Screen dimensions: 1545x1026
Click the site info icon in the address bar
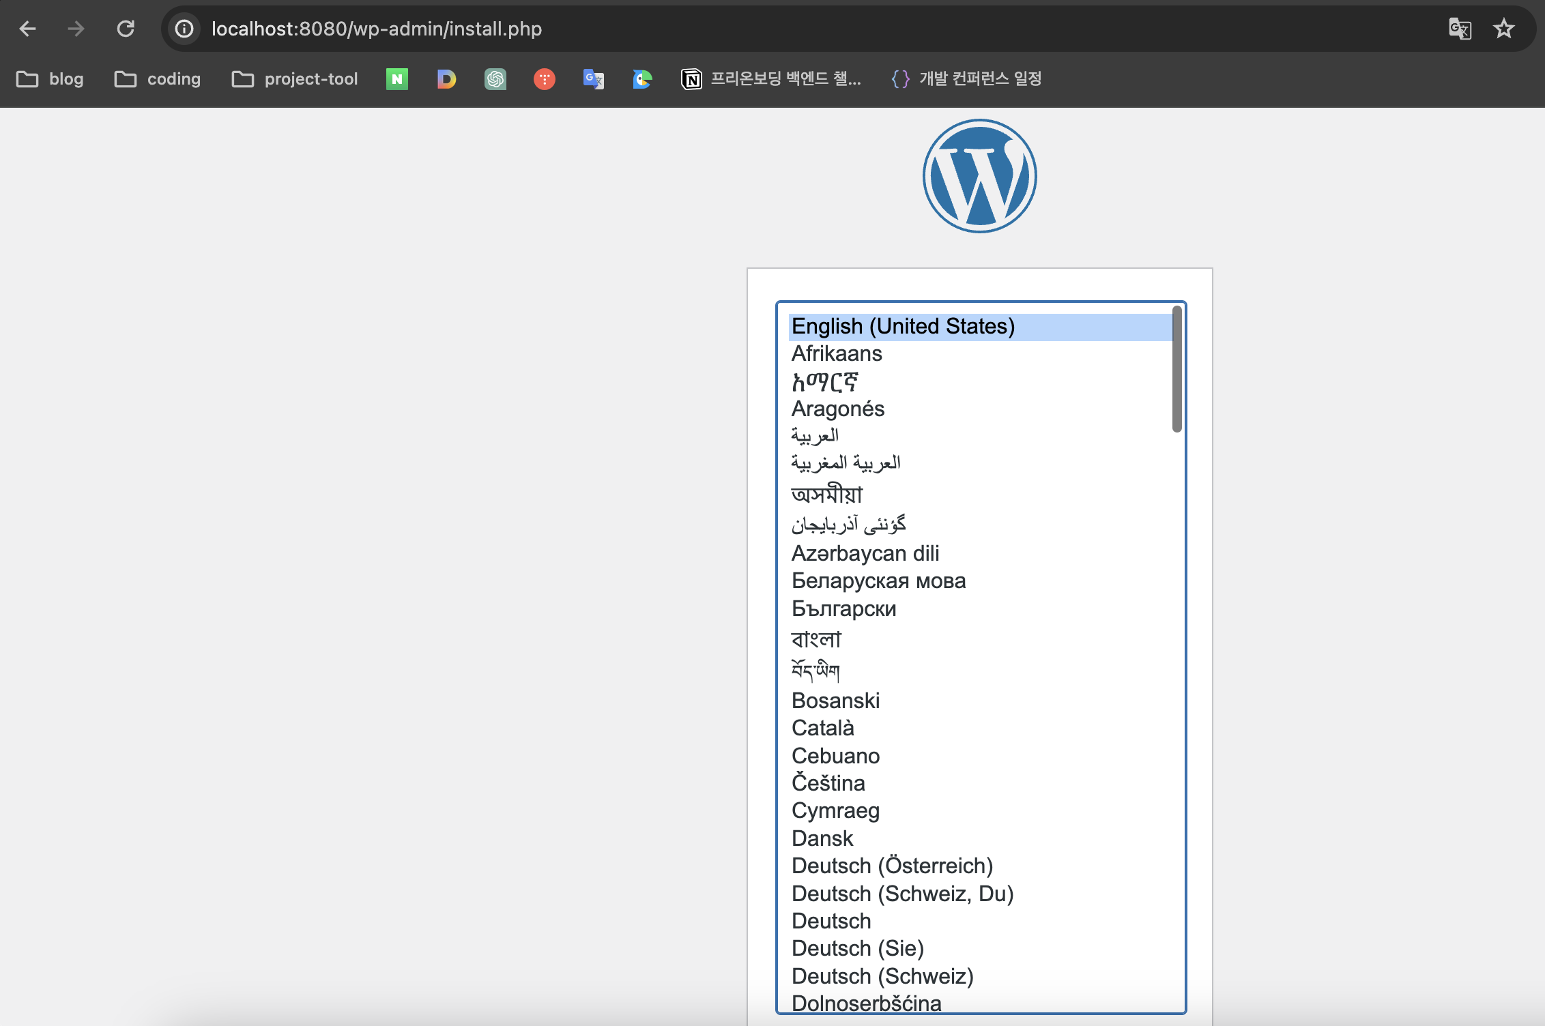(x=184, y=29)
